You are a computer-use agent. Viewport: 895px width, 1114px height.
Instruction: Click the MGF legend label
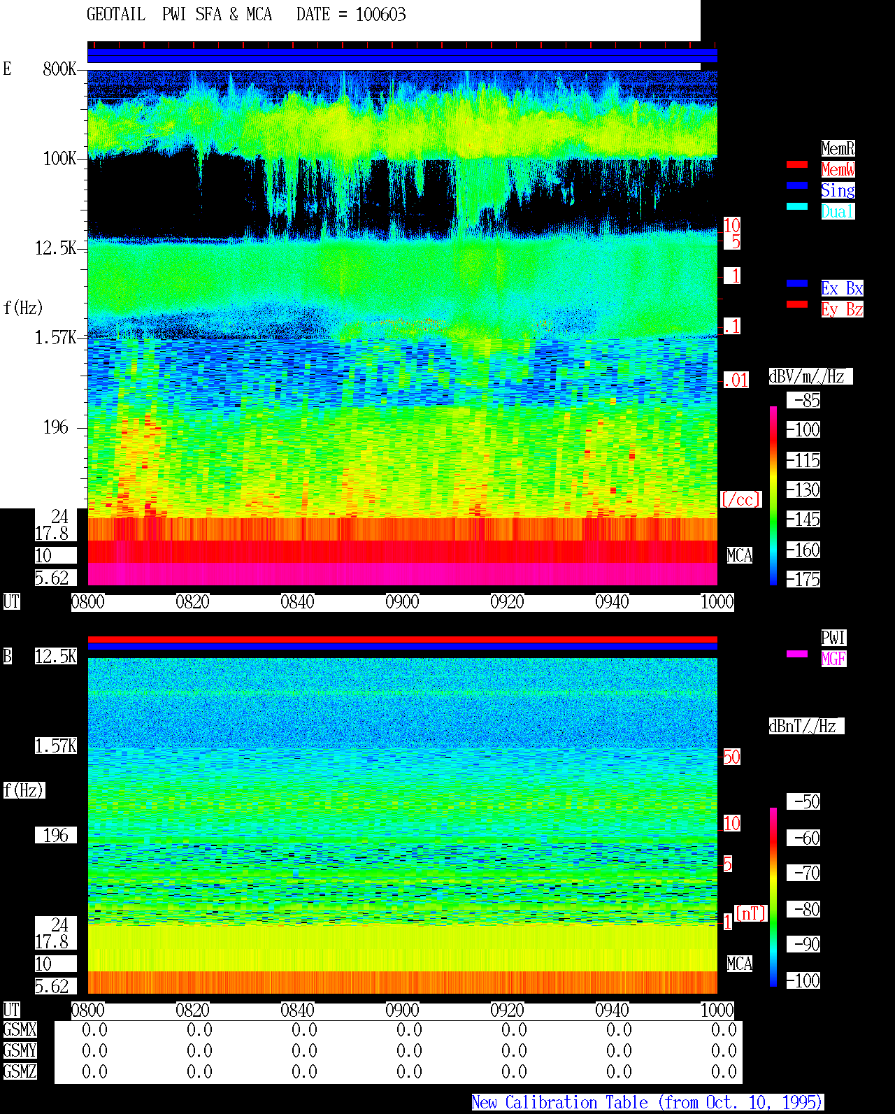click(833, 659)
